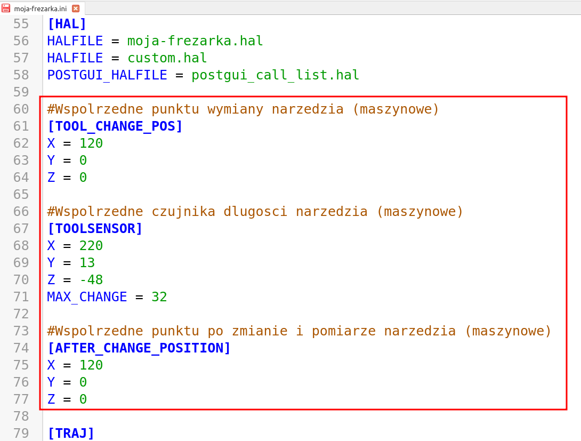This screenshot has height=441, width=581.
Task: Close the moja-frezarka.ini tab
Action: [76, 9]
